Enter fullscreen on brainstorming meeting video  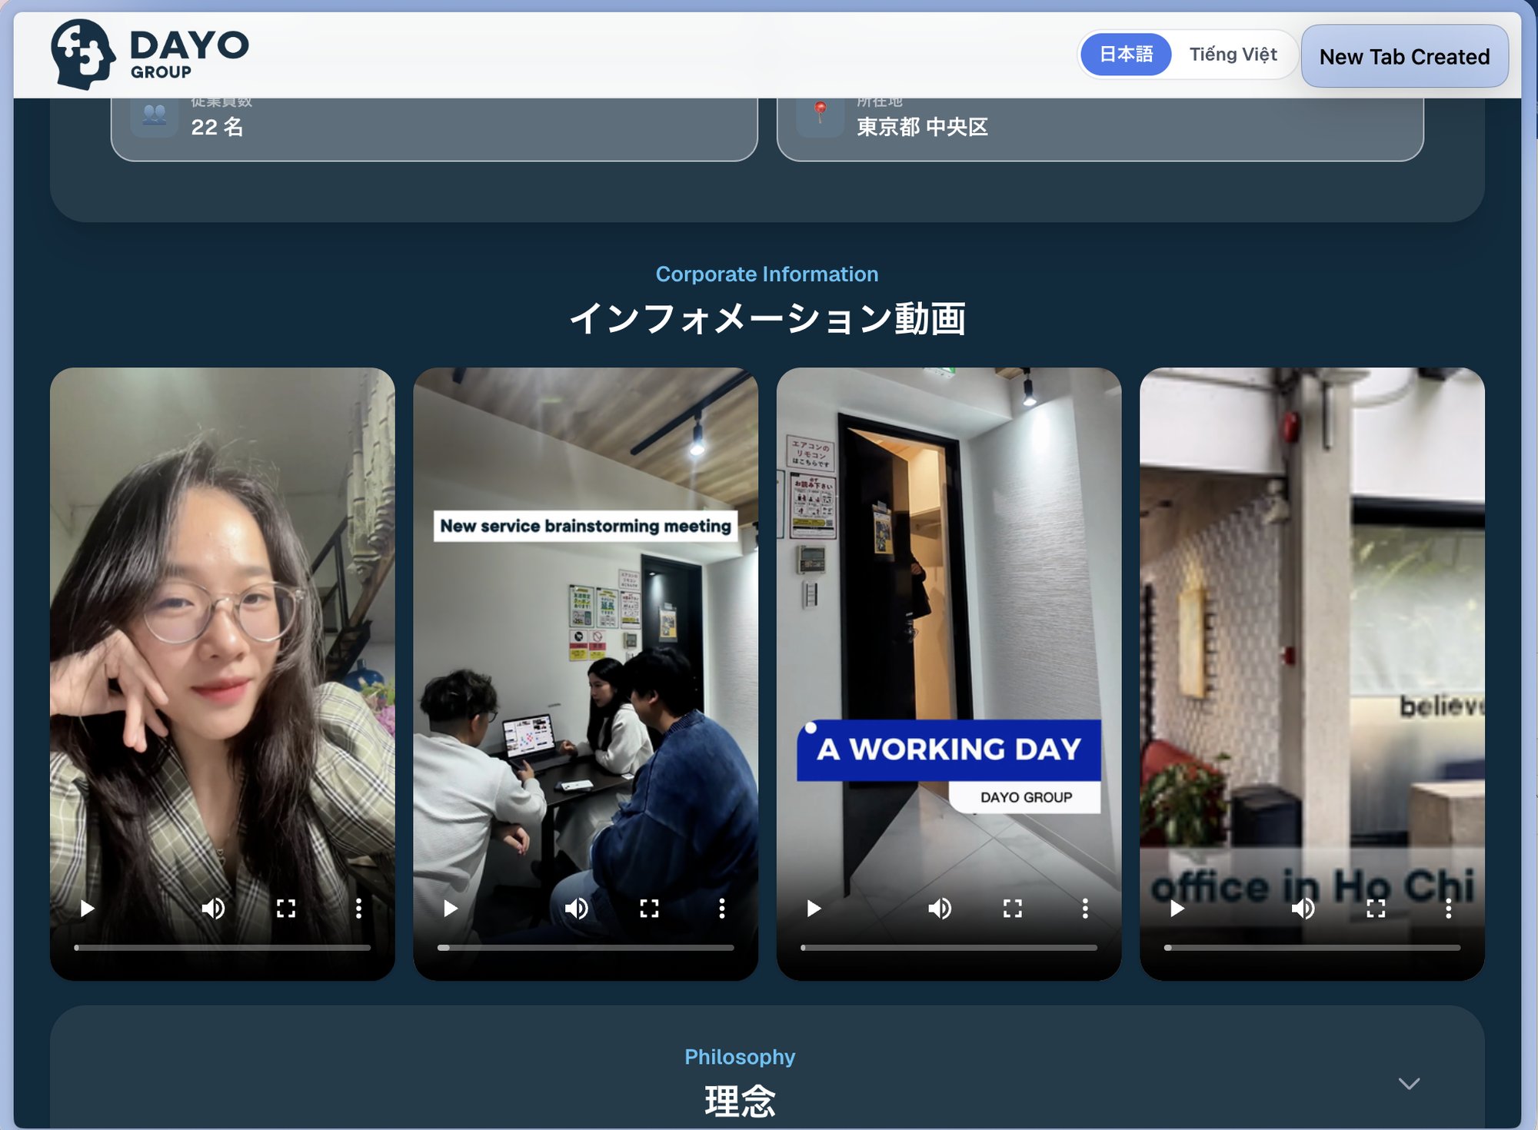pos(649,909)
